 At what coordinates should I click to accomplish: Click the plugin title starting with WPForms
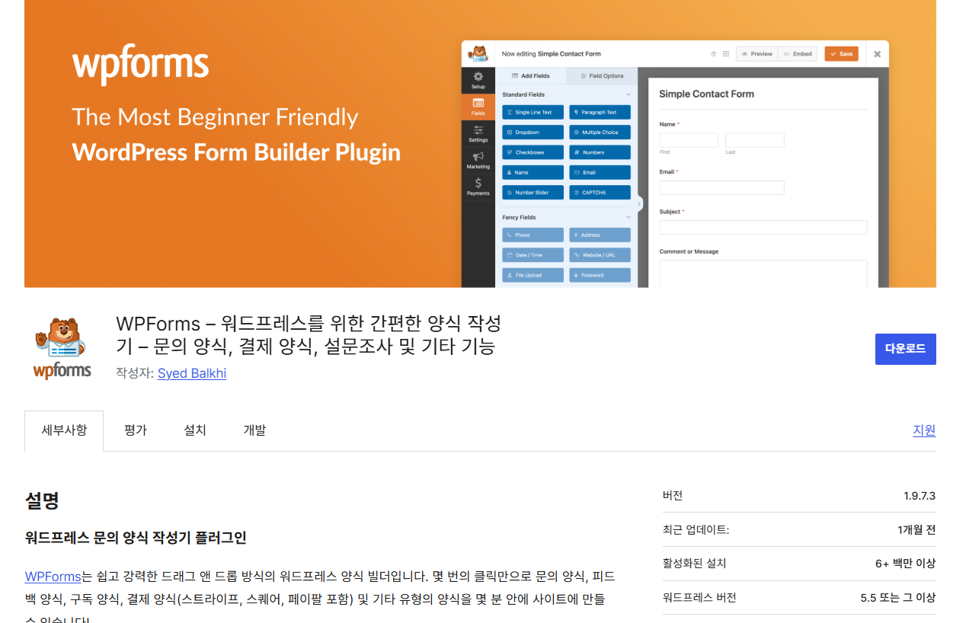click(309, 334)
